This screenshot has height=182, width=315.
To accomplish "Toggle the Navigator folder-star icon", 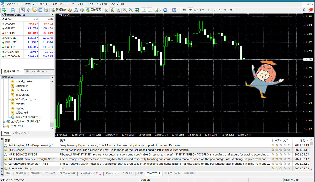I will 35,10.
